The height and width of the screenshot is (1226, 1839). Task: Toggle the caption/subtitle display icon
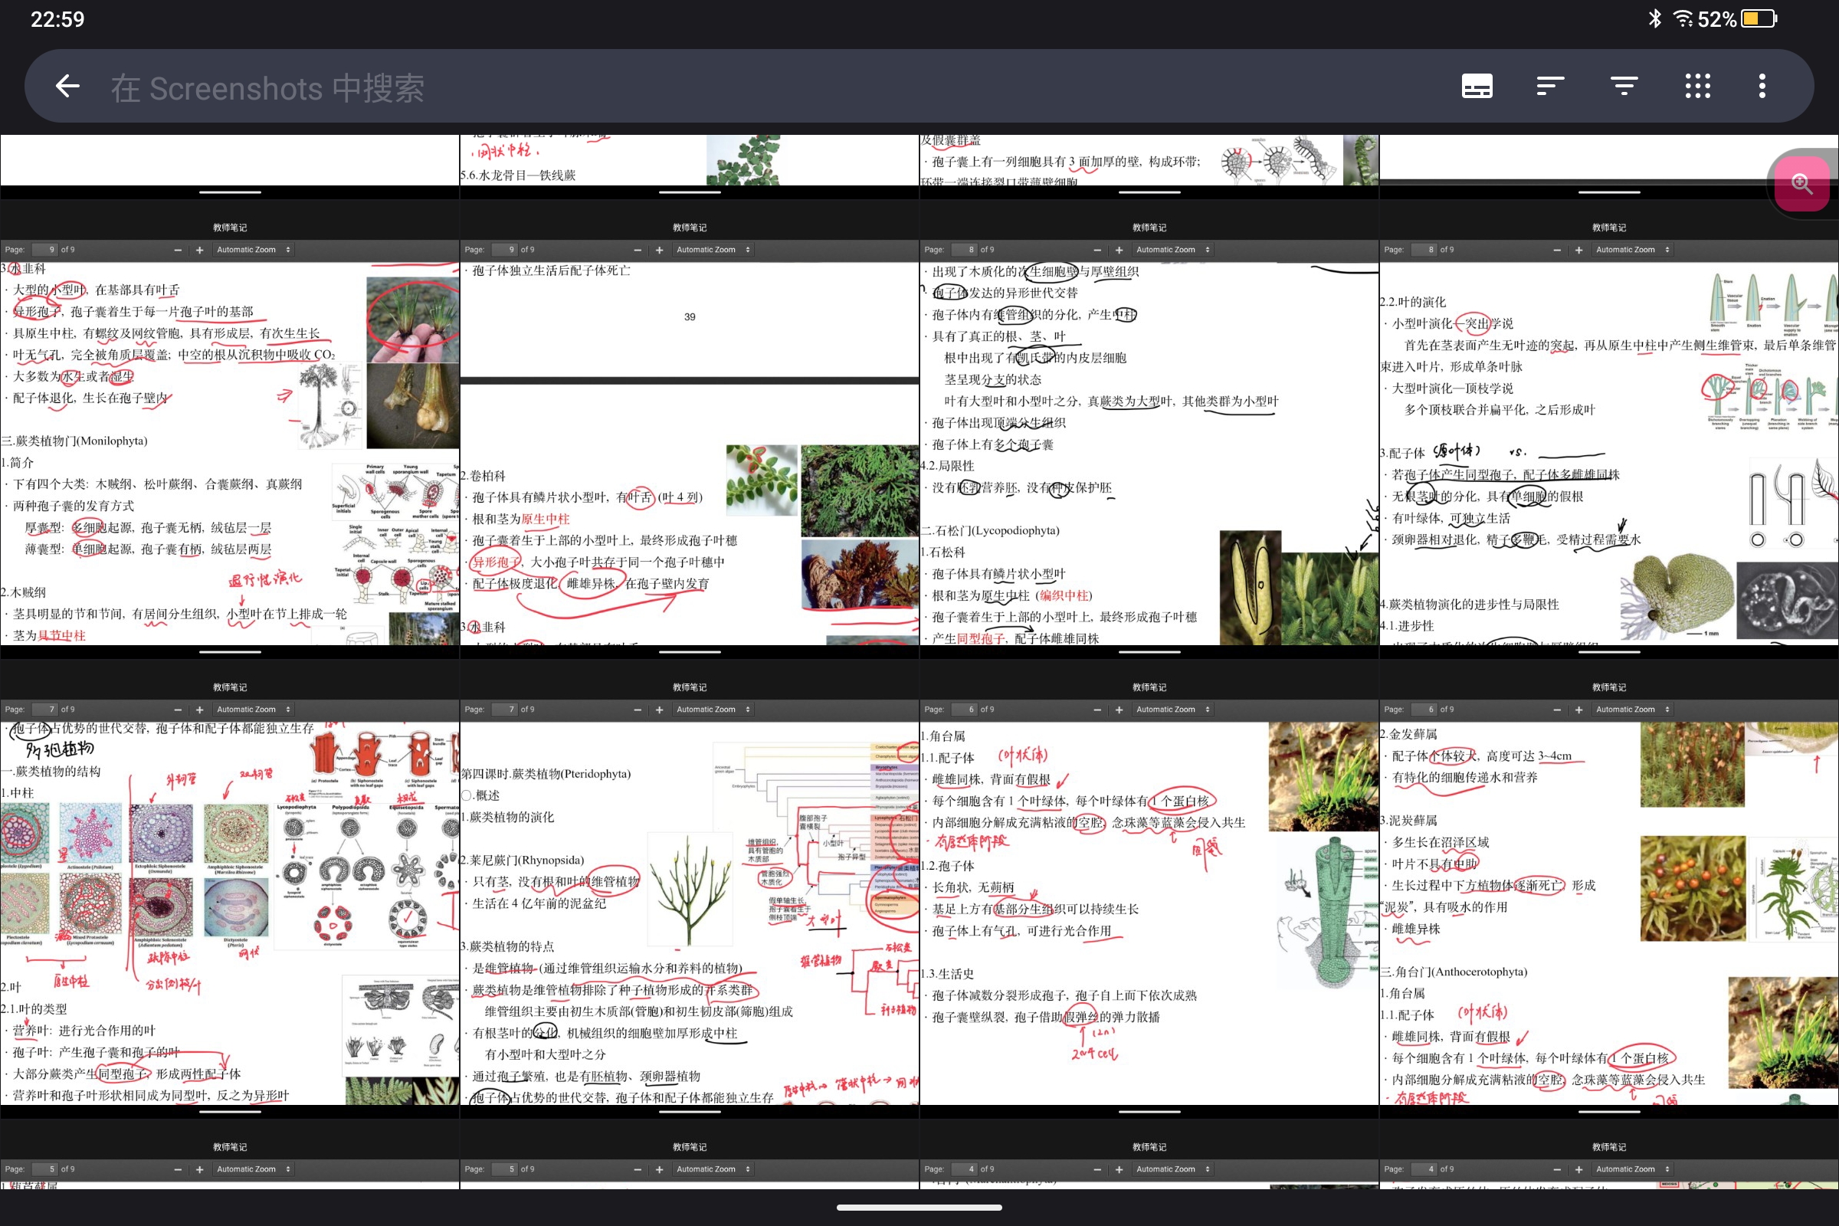(x=1477, y=86)
